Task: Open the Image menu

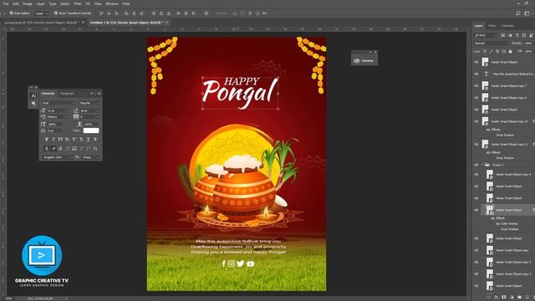Action: point(28,3)
